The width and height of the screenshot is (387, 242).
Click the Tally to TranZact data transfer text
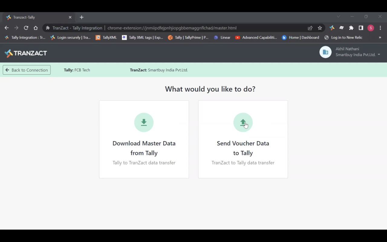[144, 163]
